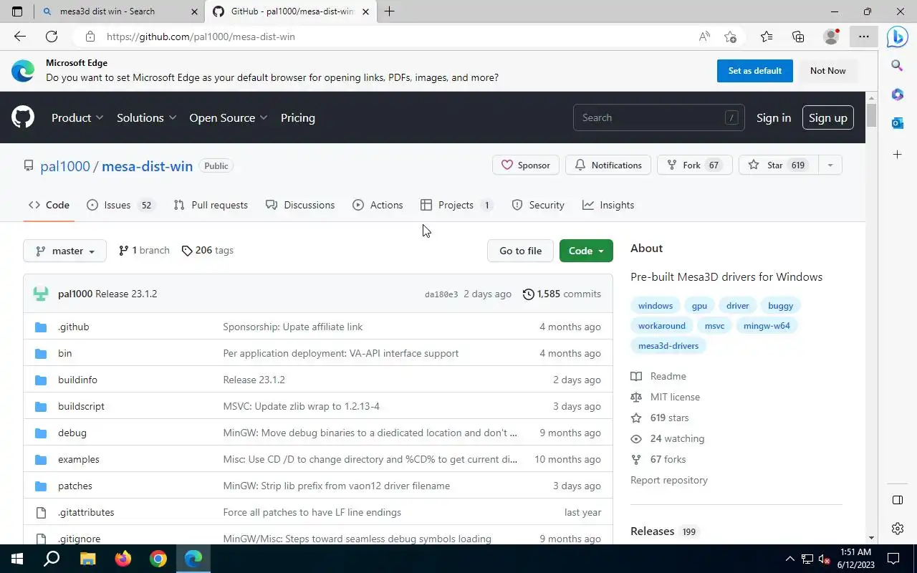View the 1,585 commits history
Viewport: 917px width, 573px height.
coord(562,294)
